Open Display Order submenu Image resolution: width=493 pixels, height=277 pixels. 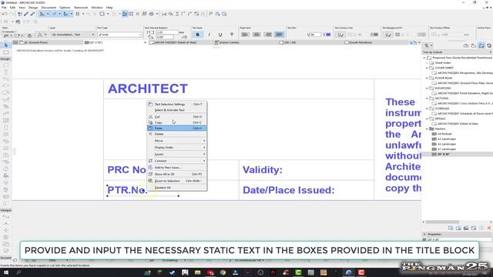pyautogui.click(x=176, y=147)
